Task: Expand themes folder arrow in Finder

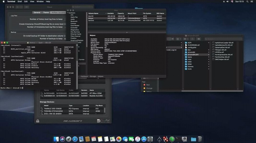Action: (209, 67)
